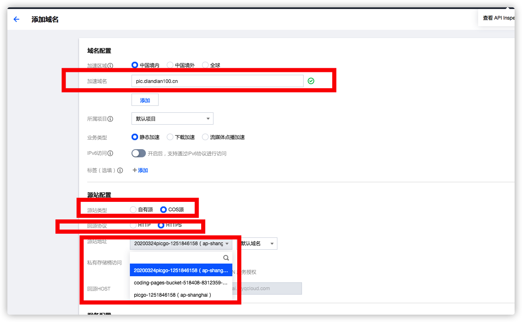Viewport: 522px width, 322px height.
Task: Click the green validation checkmark icon
Action: coord(311,81)
